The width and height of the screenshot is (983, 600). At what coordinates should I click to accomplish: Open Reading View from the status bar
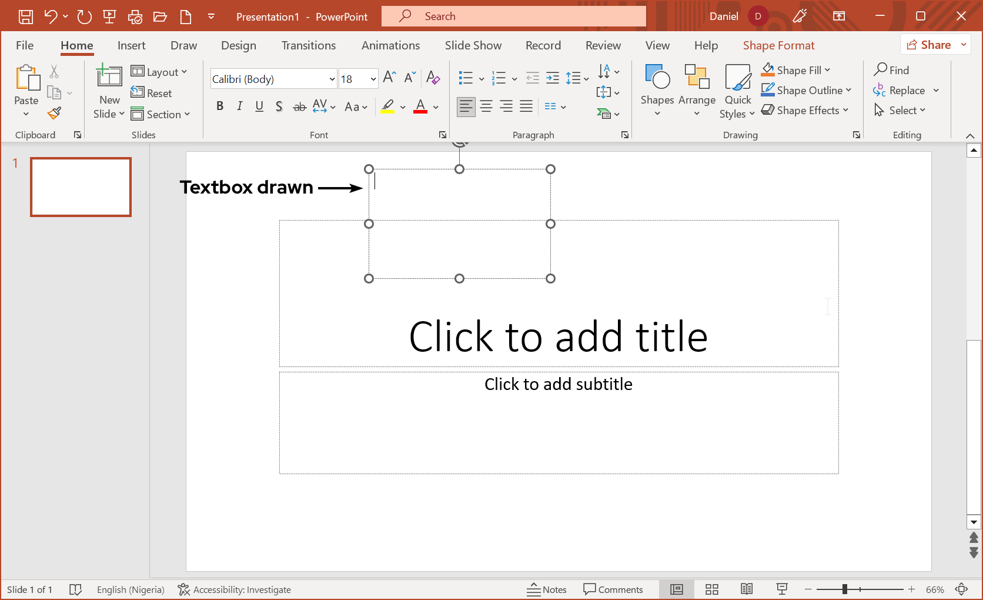coord(747,589)
